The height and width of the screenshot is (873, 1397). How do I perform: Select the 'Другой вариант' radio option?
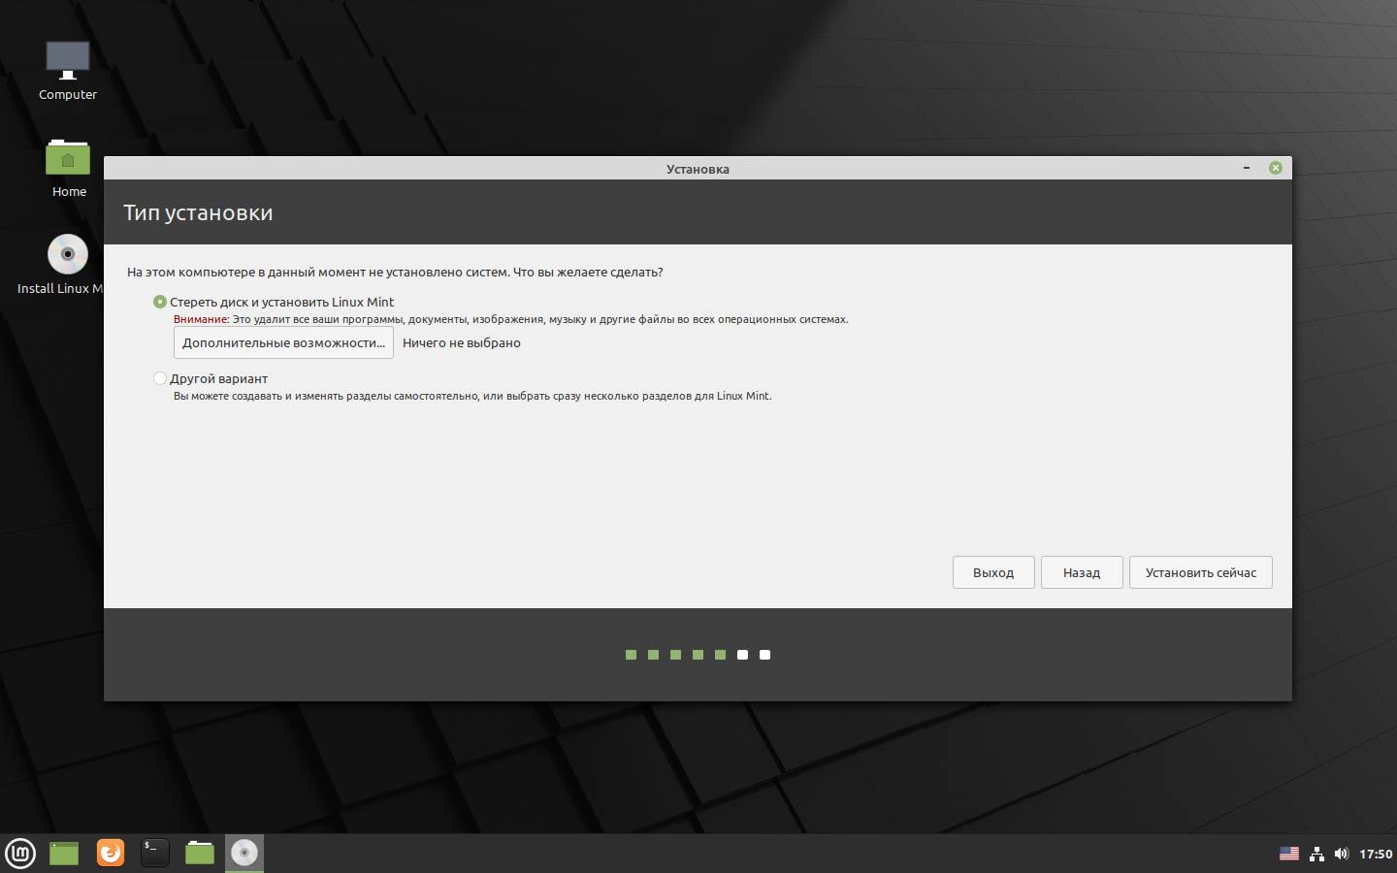pyautogui.click(x=160, y=379)
